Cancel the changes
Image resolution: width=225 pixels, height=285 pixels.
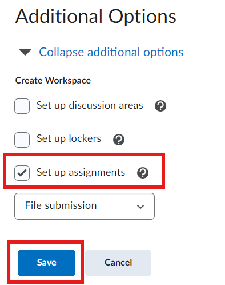(x=118, y=263)
